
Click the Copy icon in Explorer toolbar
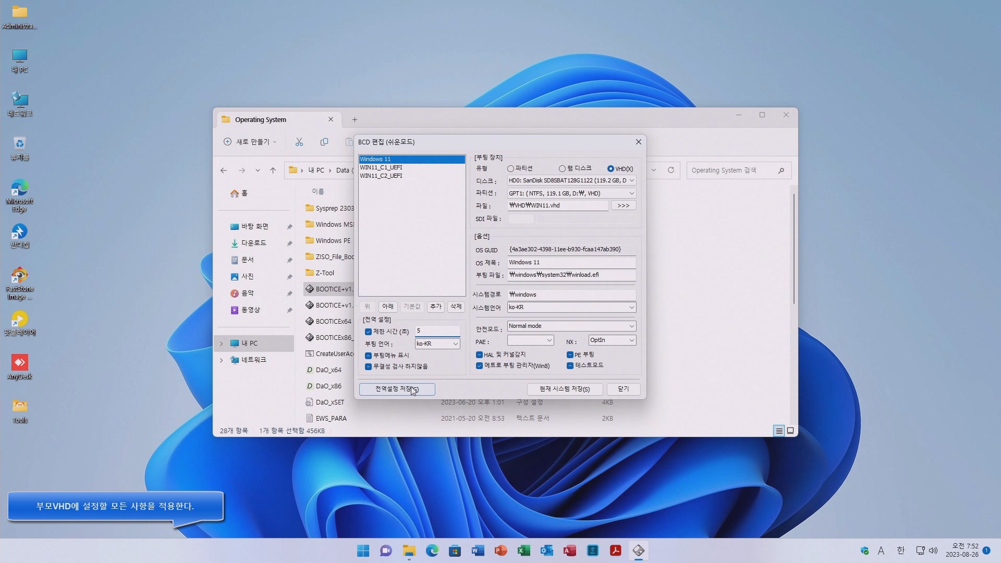(x=324, y=142)
